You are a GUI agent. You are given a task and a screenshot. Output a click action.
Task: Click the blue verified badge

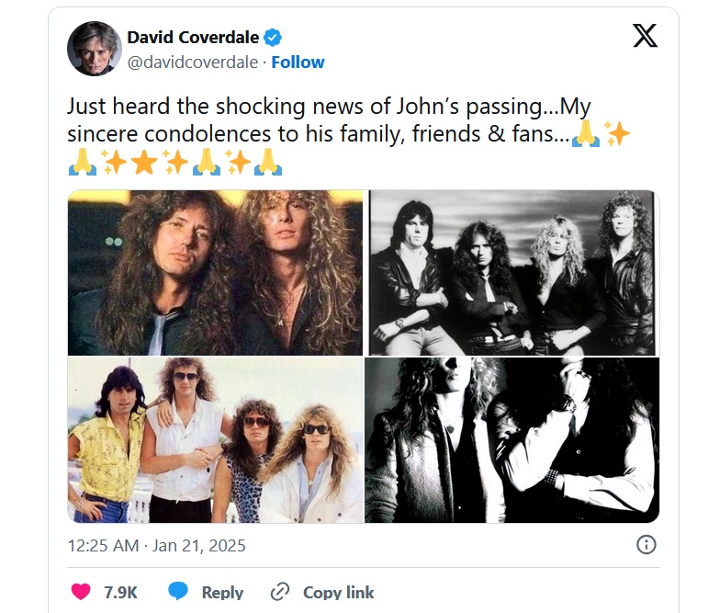(x=273, y=38)
